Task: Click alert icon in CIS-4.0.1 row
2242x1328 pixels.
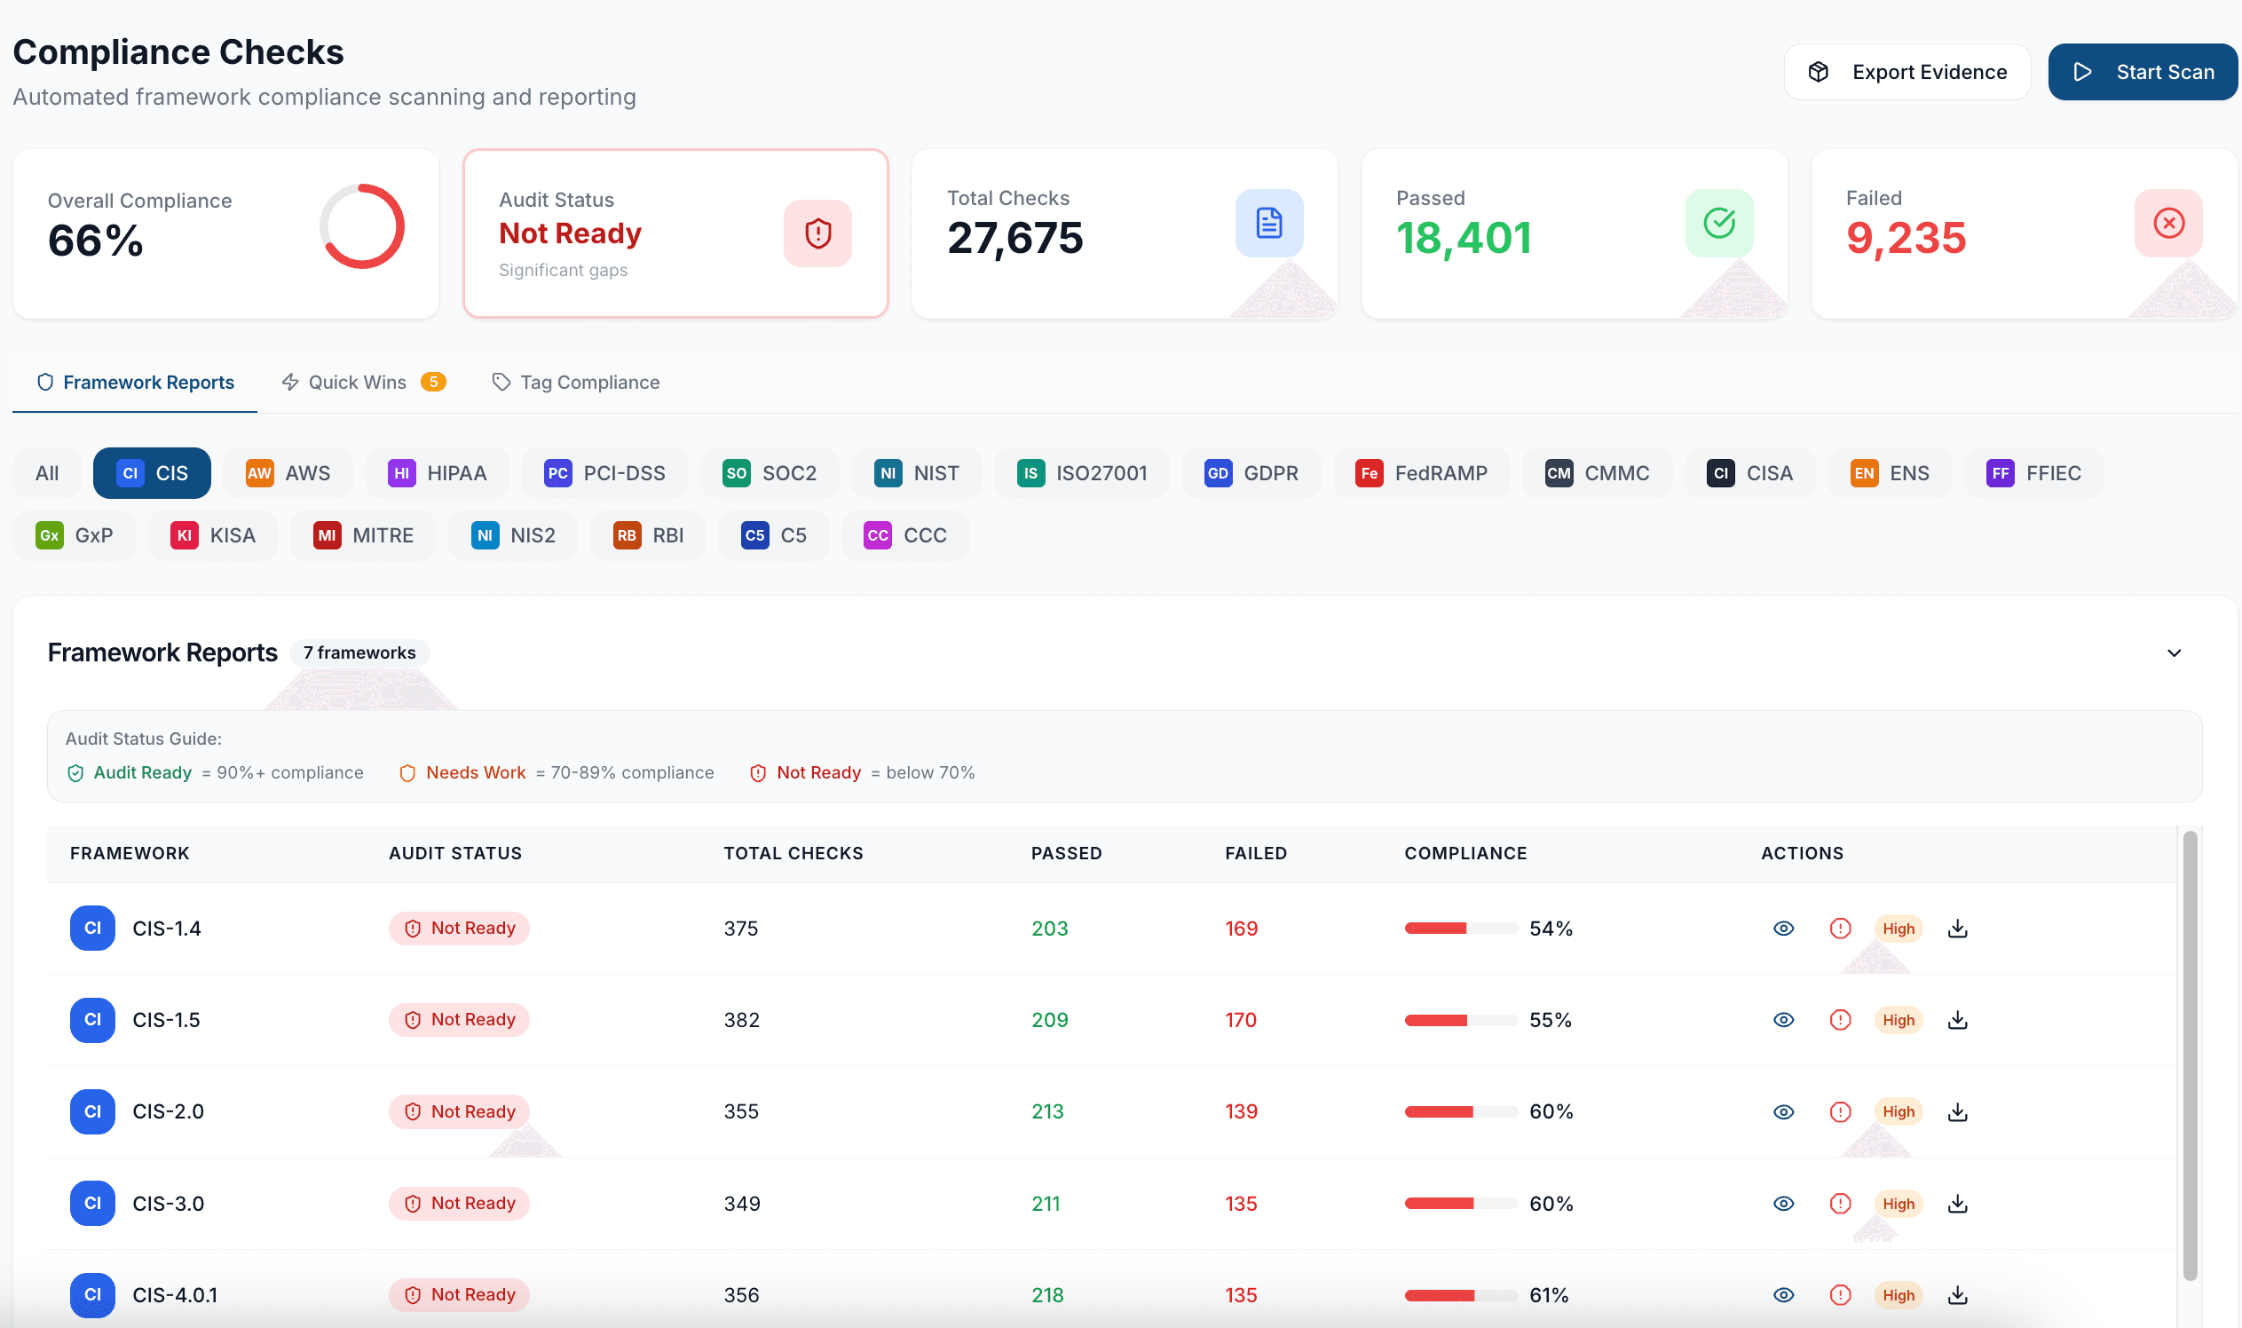Action: [1839, 1294]
